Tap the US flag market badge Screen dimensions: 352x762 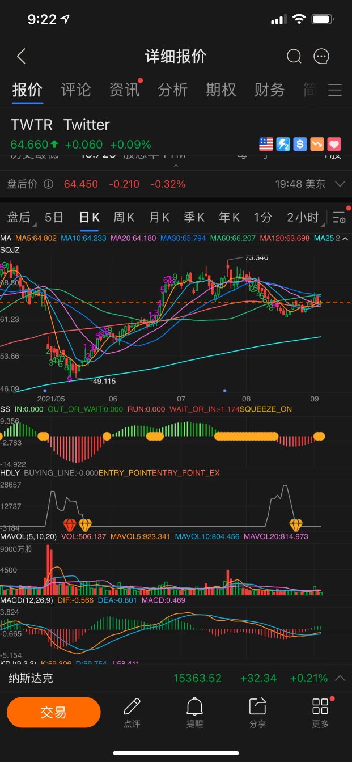click(x=266, y=144)
